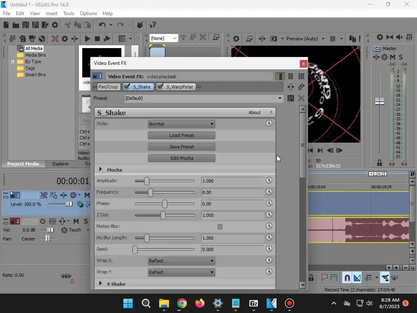Click the Load Preset button
Image resolution: width=417 pixels, height=313 pixels.
tap(181, 135)
